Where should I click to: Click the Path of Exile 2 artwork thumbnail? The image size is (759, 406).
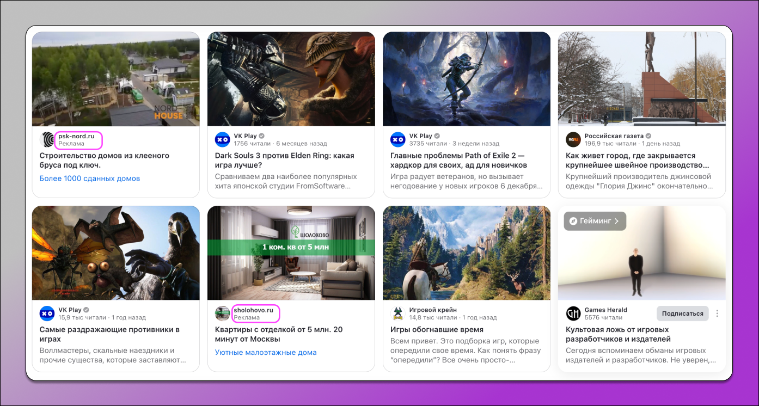point(467,79)
